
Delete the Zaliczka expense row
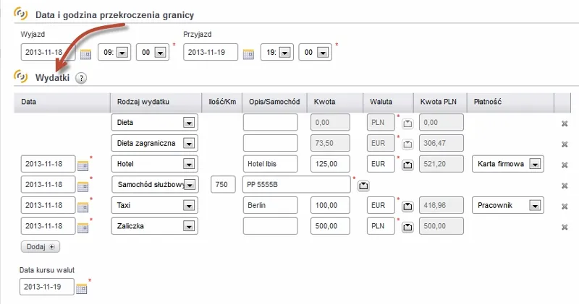pyautogui.click(x=565, y=227)
